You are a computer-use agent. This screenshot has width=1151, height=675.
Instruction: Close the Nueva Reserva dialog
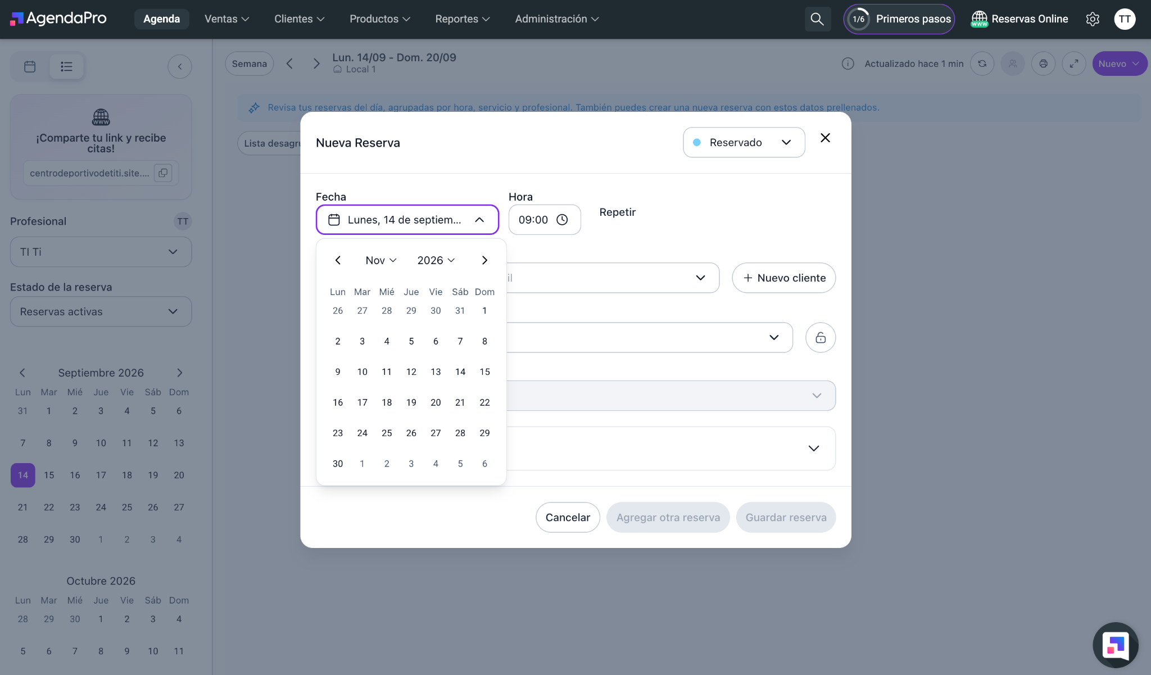(x=825, y=138)
